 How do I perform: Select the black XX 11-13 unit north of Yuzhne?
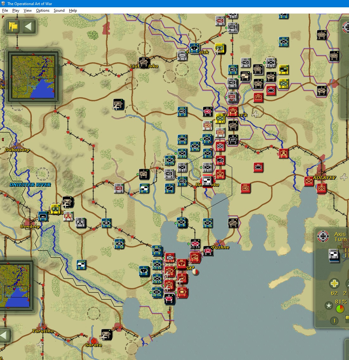(x=195, y=244)
